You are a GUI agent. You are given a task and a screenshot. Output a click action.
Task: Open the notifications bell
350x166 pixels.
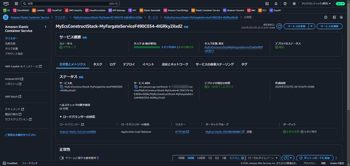coord(276,4)
